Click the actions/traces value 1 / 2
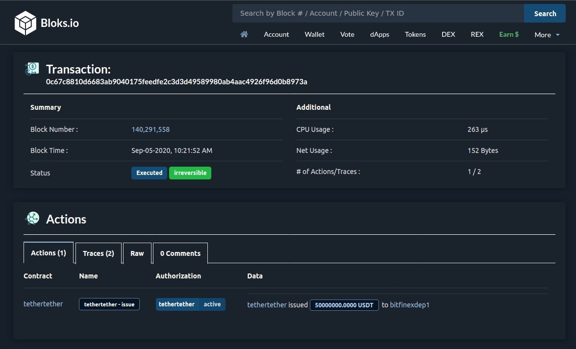Viewport: 576px width, 349px height. pos(474,172)
